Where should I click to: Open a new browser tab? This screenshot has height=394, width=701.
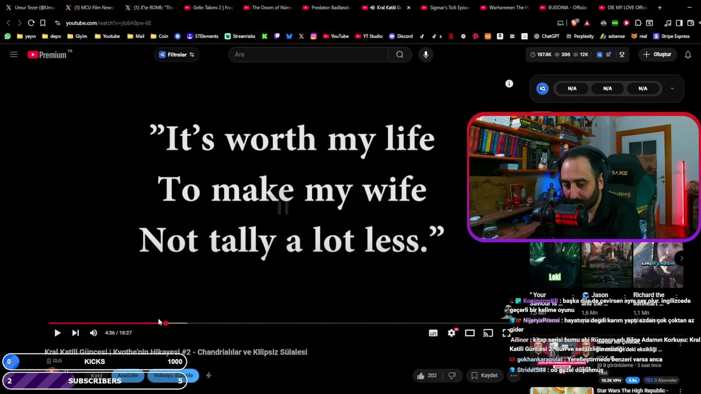[659, 8]
